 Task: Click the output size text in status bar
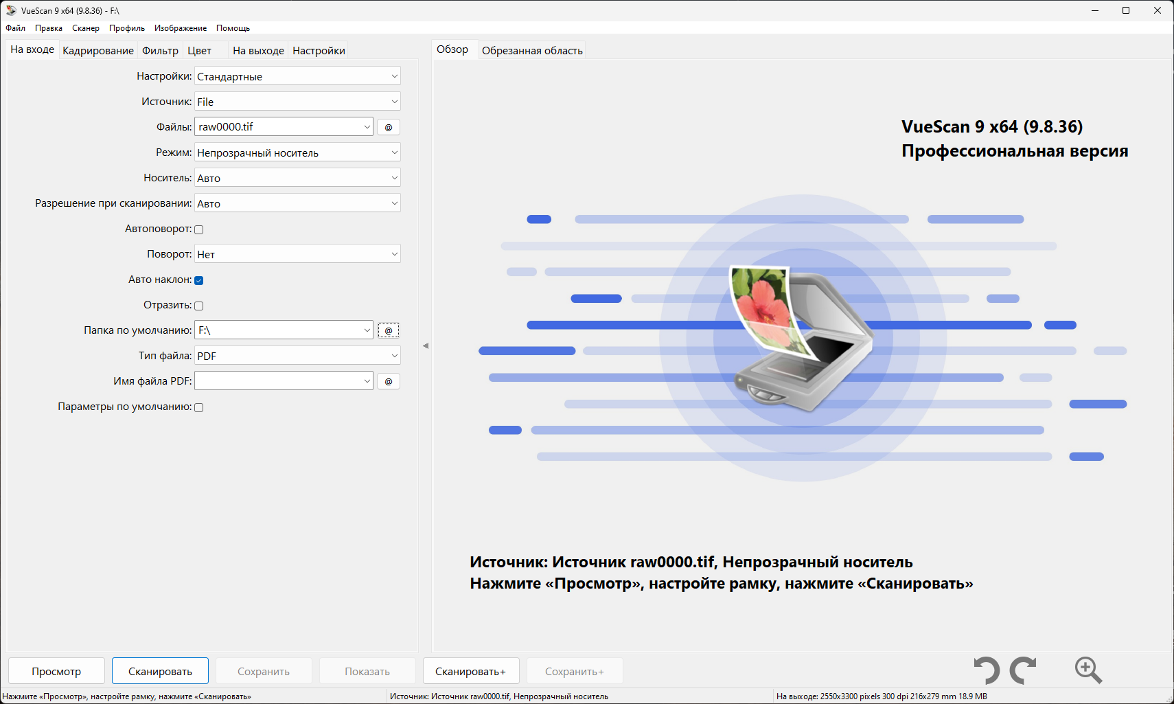pos(882,696)
